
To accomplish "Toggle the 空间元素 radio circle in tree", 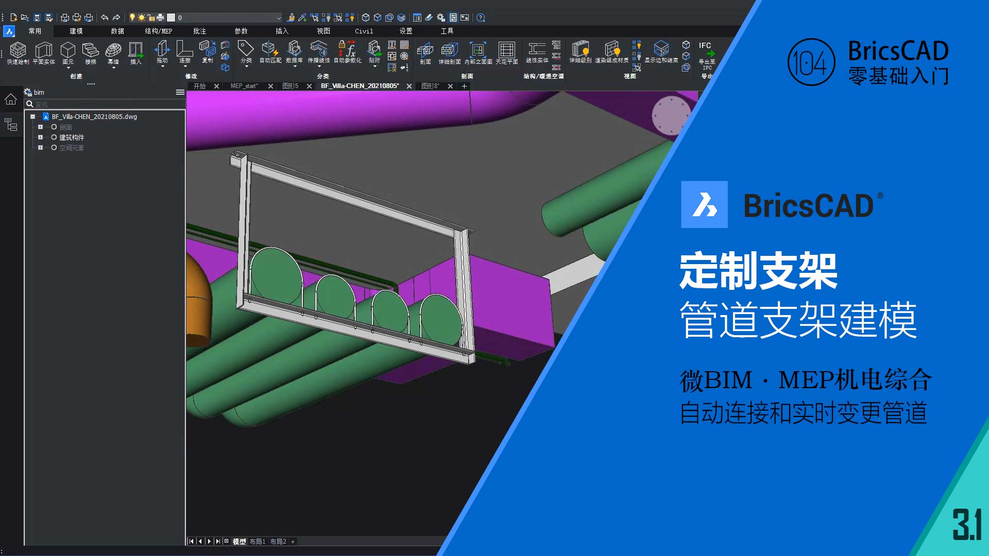I will point(54,148).
